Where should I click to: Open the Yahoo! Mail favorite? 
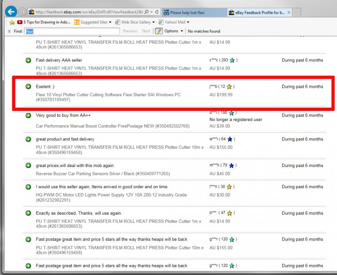point(172,22)
